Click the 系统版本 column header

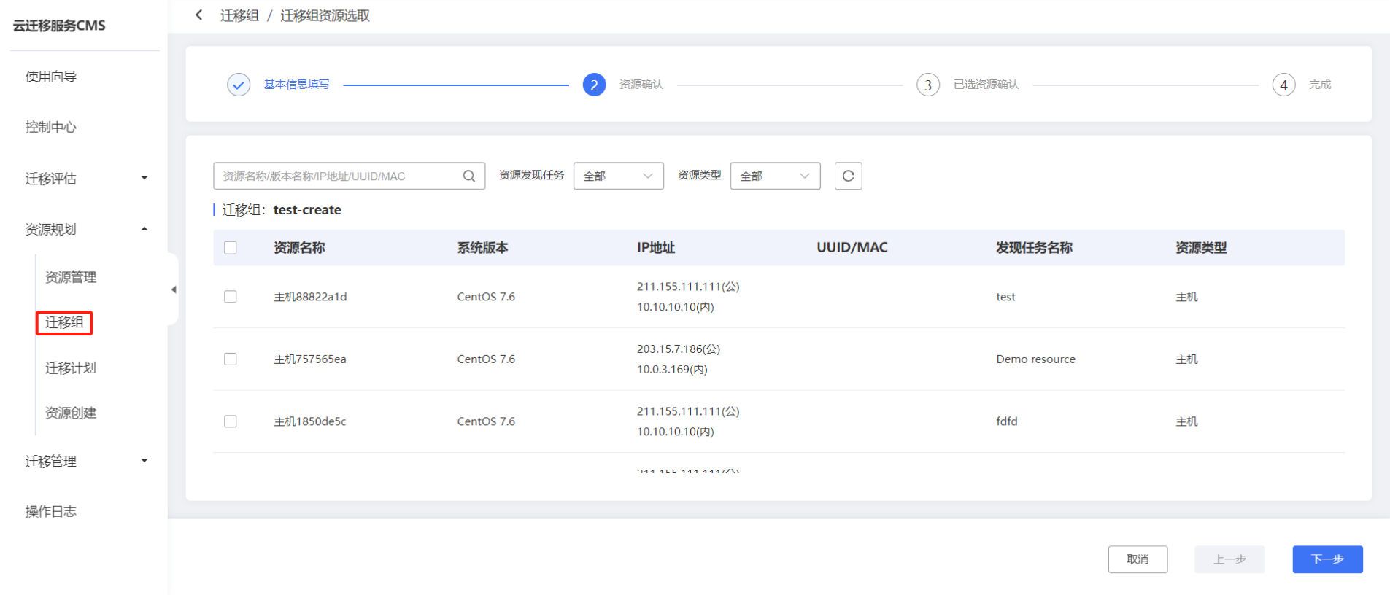(x=482, y=248)
